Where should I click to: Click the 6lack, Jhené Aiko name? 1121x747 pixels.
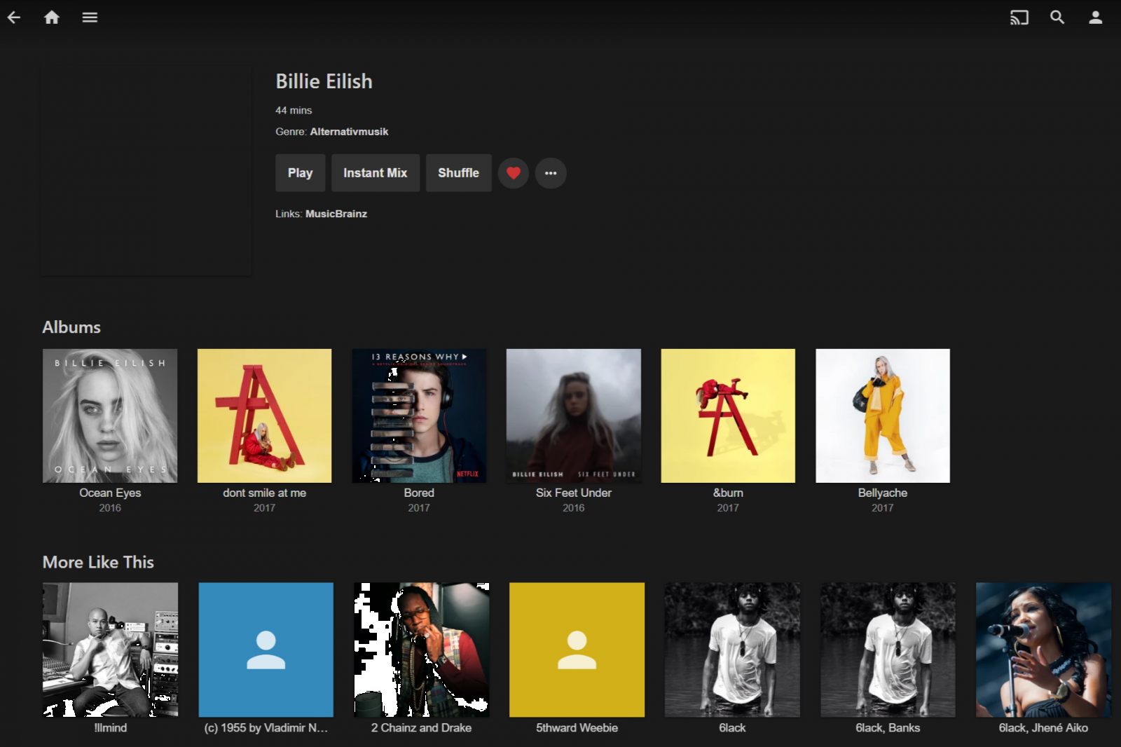point(1043,727)
